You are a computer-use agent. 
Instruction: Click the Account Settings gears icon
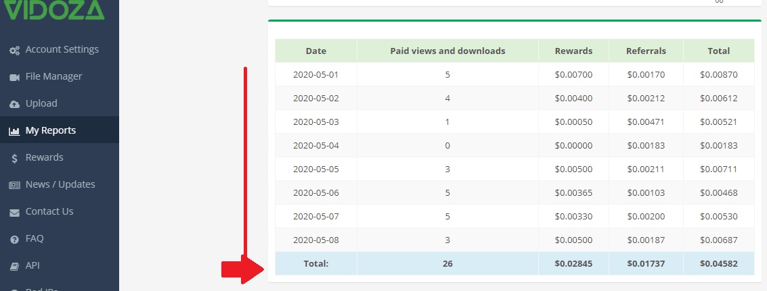14,50
